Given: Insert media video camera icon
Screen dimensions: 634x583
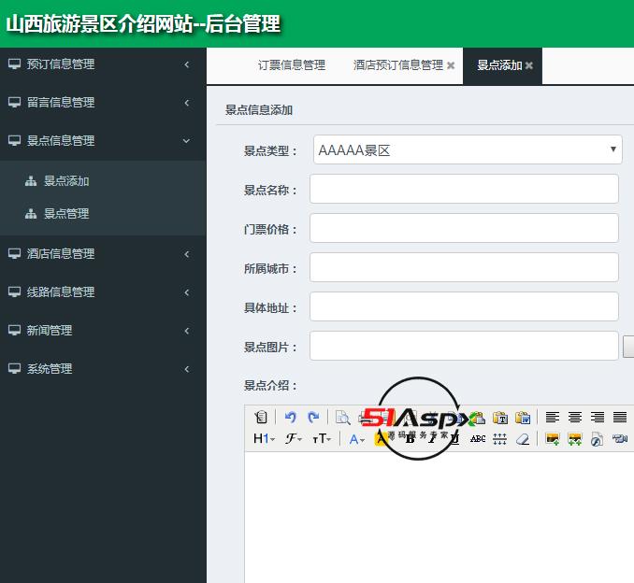Looking at the screenshot, I should (x=620, y=439).
